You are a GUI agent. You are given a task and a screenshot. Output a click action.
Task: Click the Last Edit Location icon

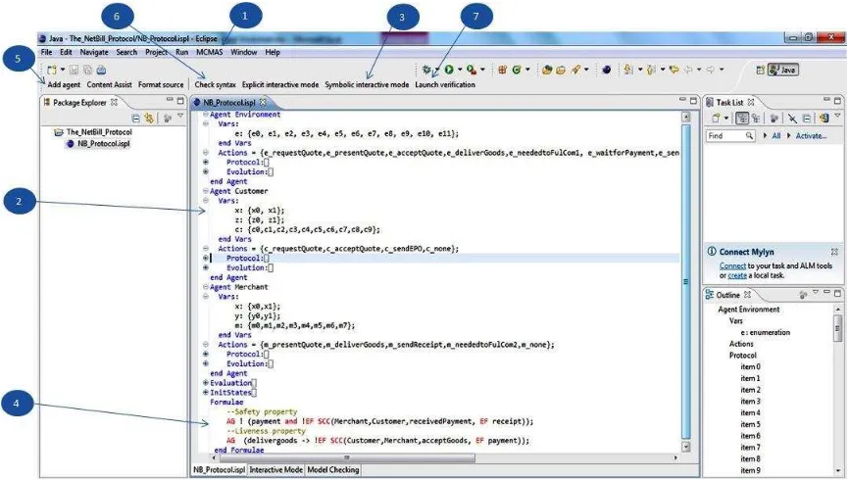pos(674,70)
